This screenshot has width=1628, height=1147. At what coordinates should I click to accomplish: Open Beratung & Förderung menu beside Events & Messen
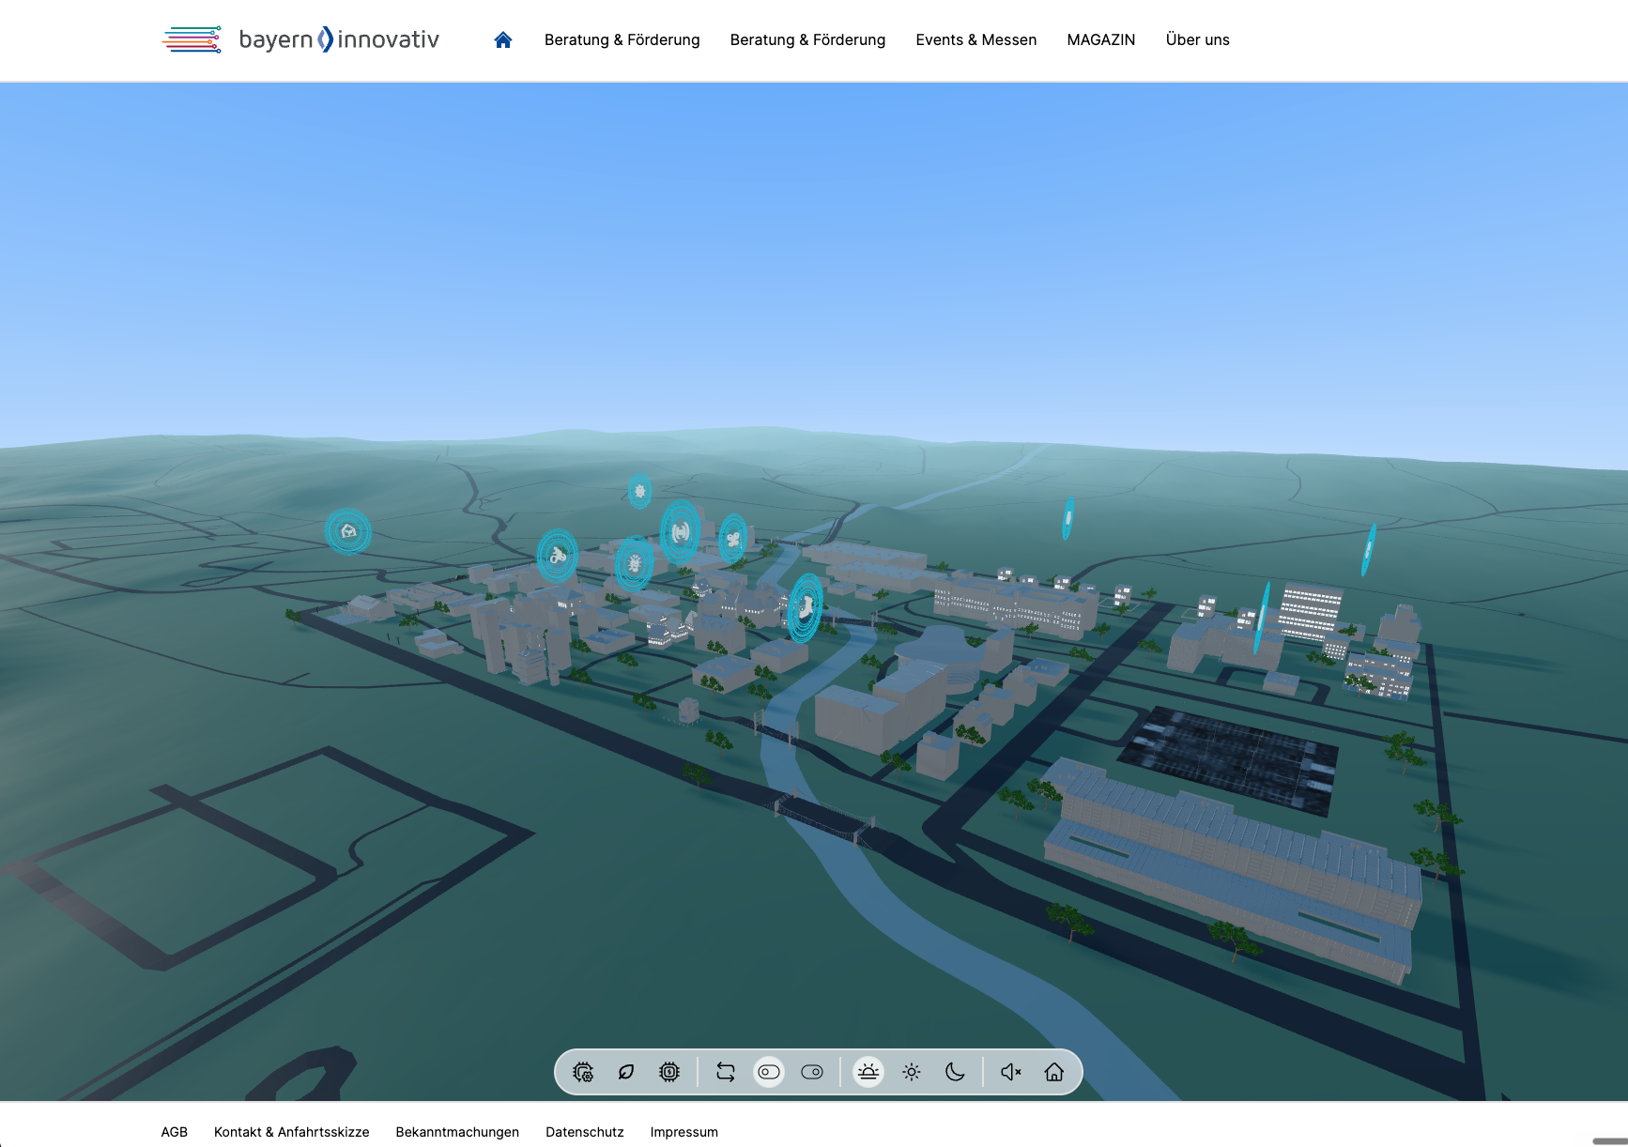tap(807, 39)
